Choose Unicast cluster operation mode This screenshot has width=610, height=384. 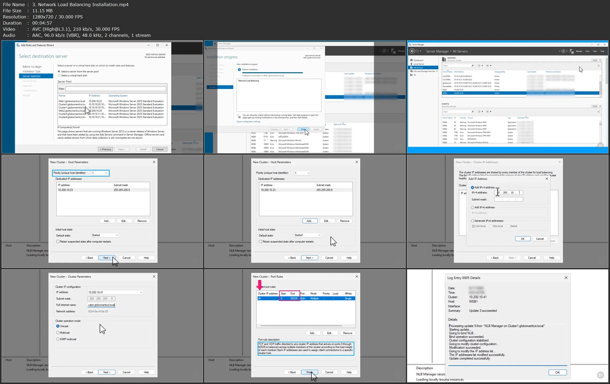pos(58,326)
